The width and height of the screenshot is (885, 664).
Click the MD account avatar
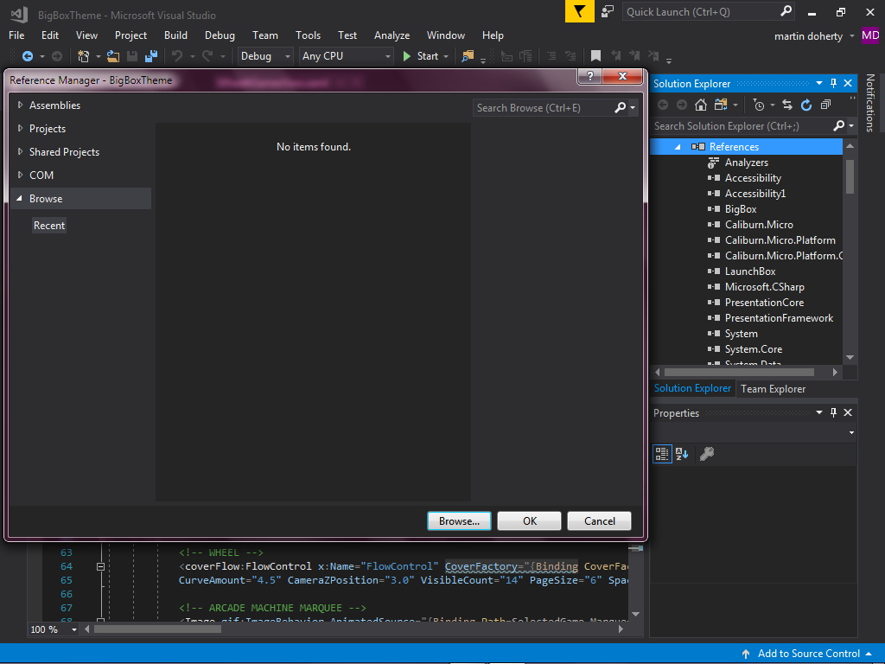(x=870, y=35)
